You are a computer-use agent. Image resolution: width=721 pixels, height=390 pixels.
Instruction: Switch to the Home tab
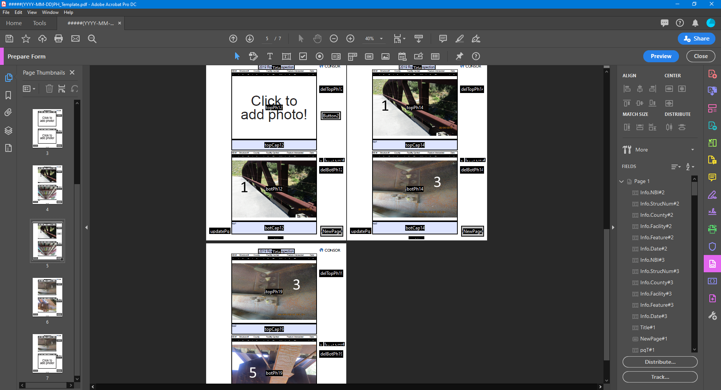[14, 23]
